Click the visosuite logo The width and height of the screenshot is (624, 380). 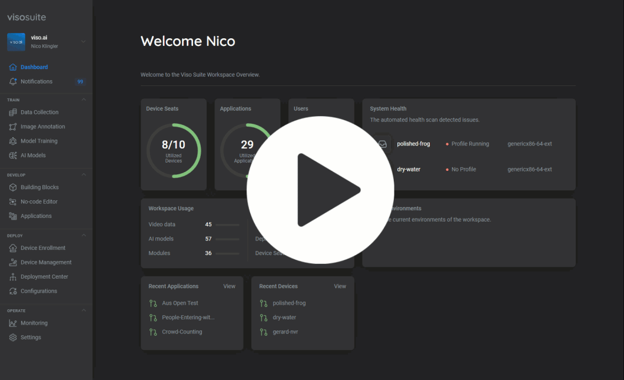26,17
